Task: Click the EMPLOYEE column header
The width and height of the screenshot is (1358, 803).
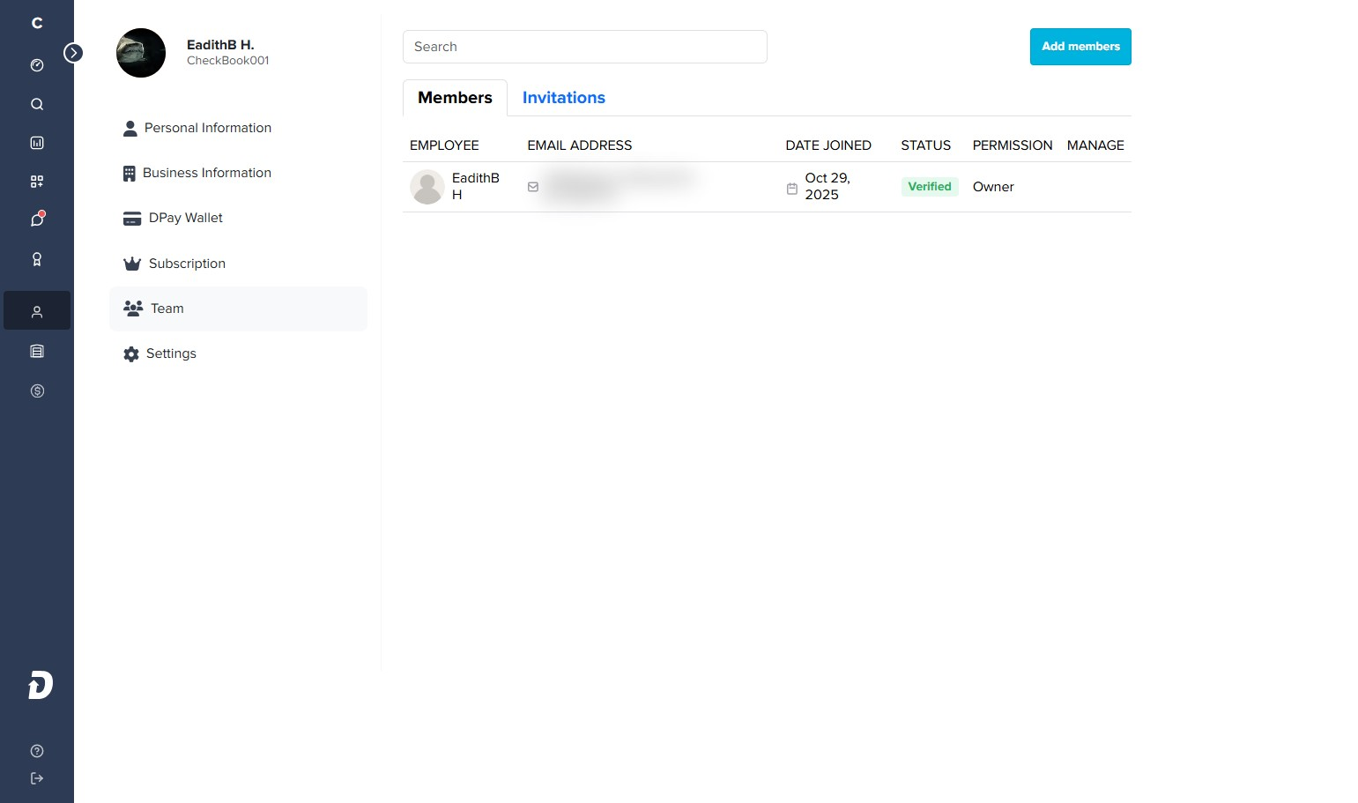Action: click(x=444, y=145)
